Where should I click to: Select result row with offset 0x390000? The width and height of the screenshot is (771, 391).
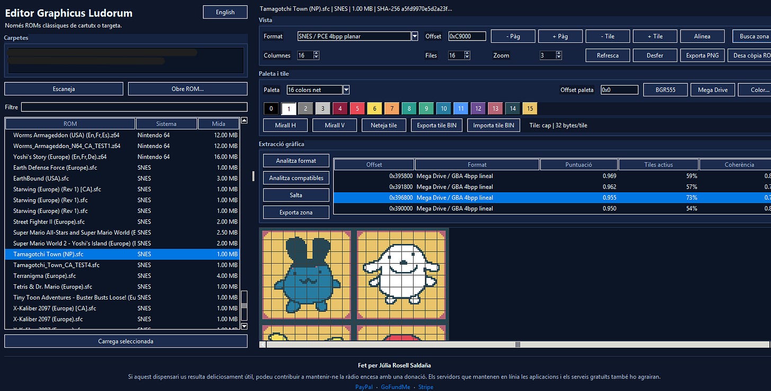[x=552, y=208]
